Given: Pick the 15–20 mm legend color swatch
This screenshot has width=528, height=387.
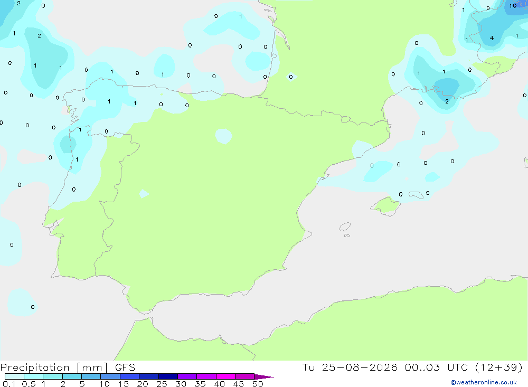Looking at the screenshot, I should click(x=130, y=376).
